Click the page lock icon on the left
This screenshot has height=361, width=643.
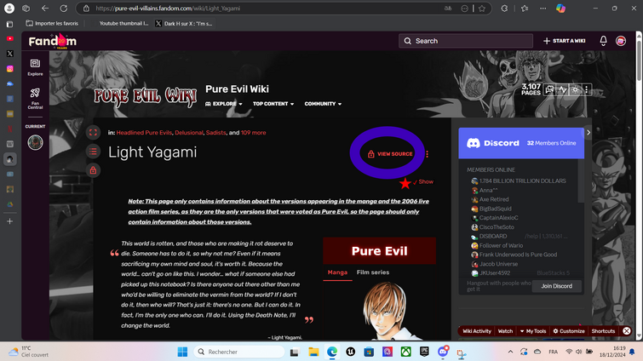click(x=93, y=170)
